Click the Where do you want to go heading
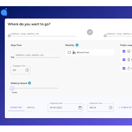Image resolution: width=132 pixels, height=132 pixels. pos(29,24)
